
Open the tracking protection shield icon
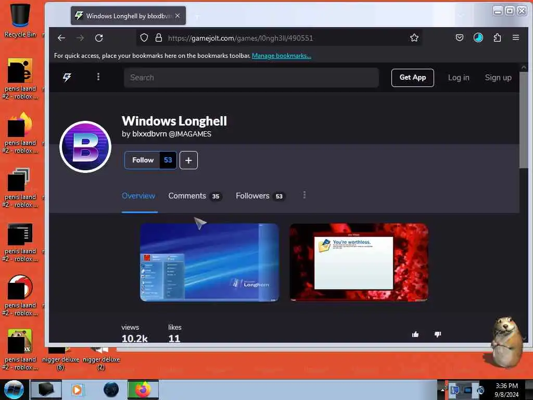pyautogui.click(x=144, y=37)
